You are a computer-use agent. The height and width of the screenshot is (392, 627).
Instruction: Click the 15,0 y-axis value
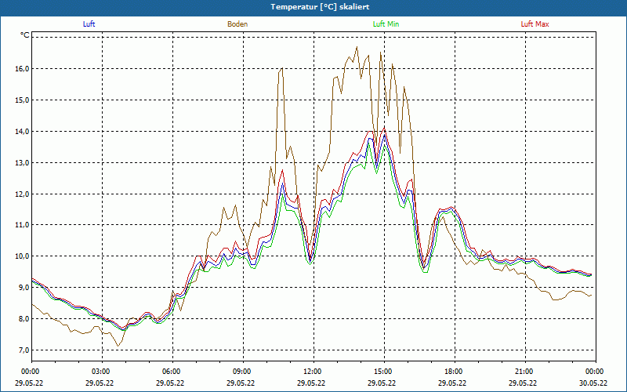(23, 100)
